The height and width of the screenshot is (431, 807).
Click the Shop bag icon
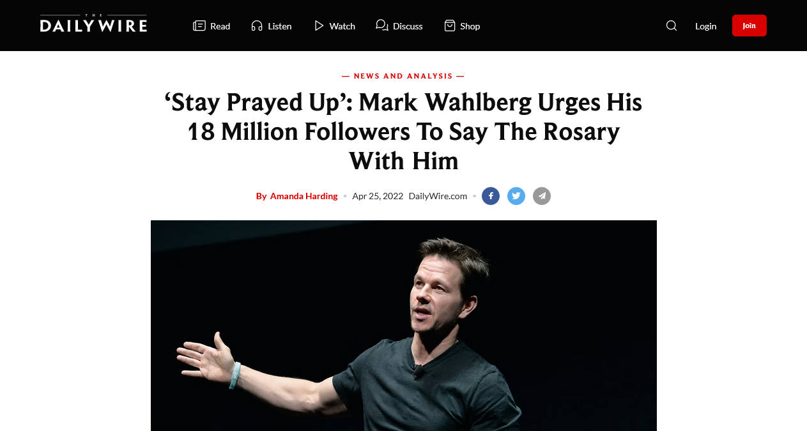point(450,26)
